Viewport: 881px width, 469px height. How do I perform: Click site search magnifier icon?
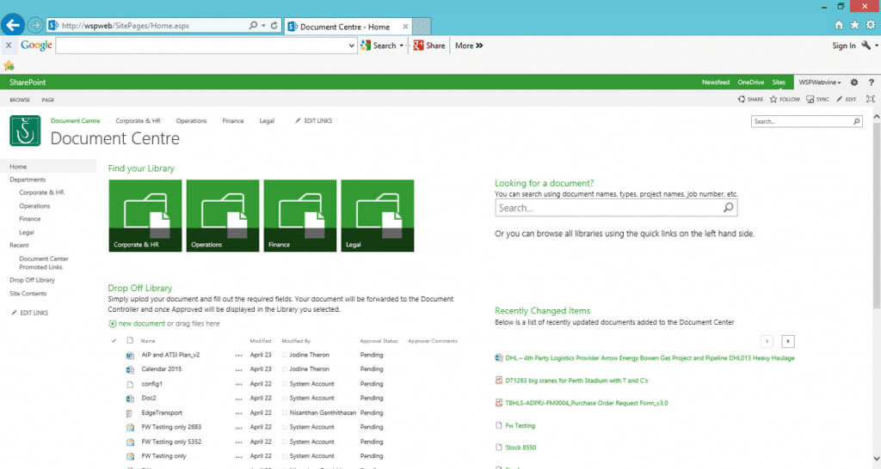[856, 121]
